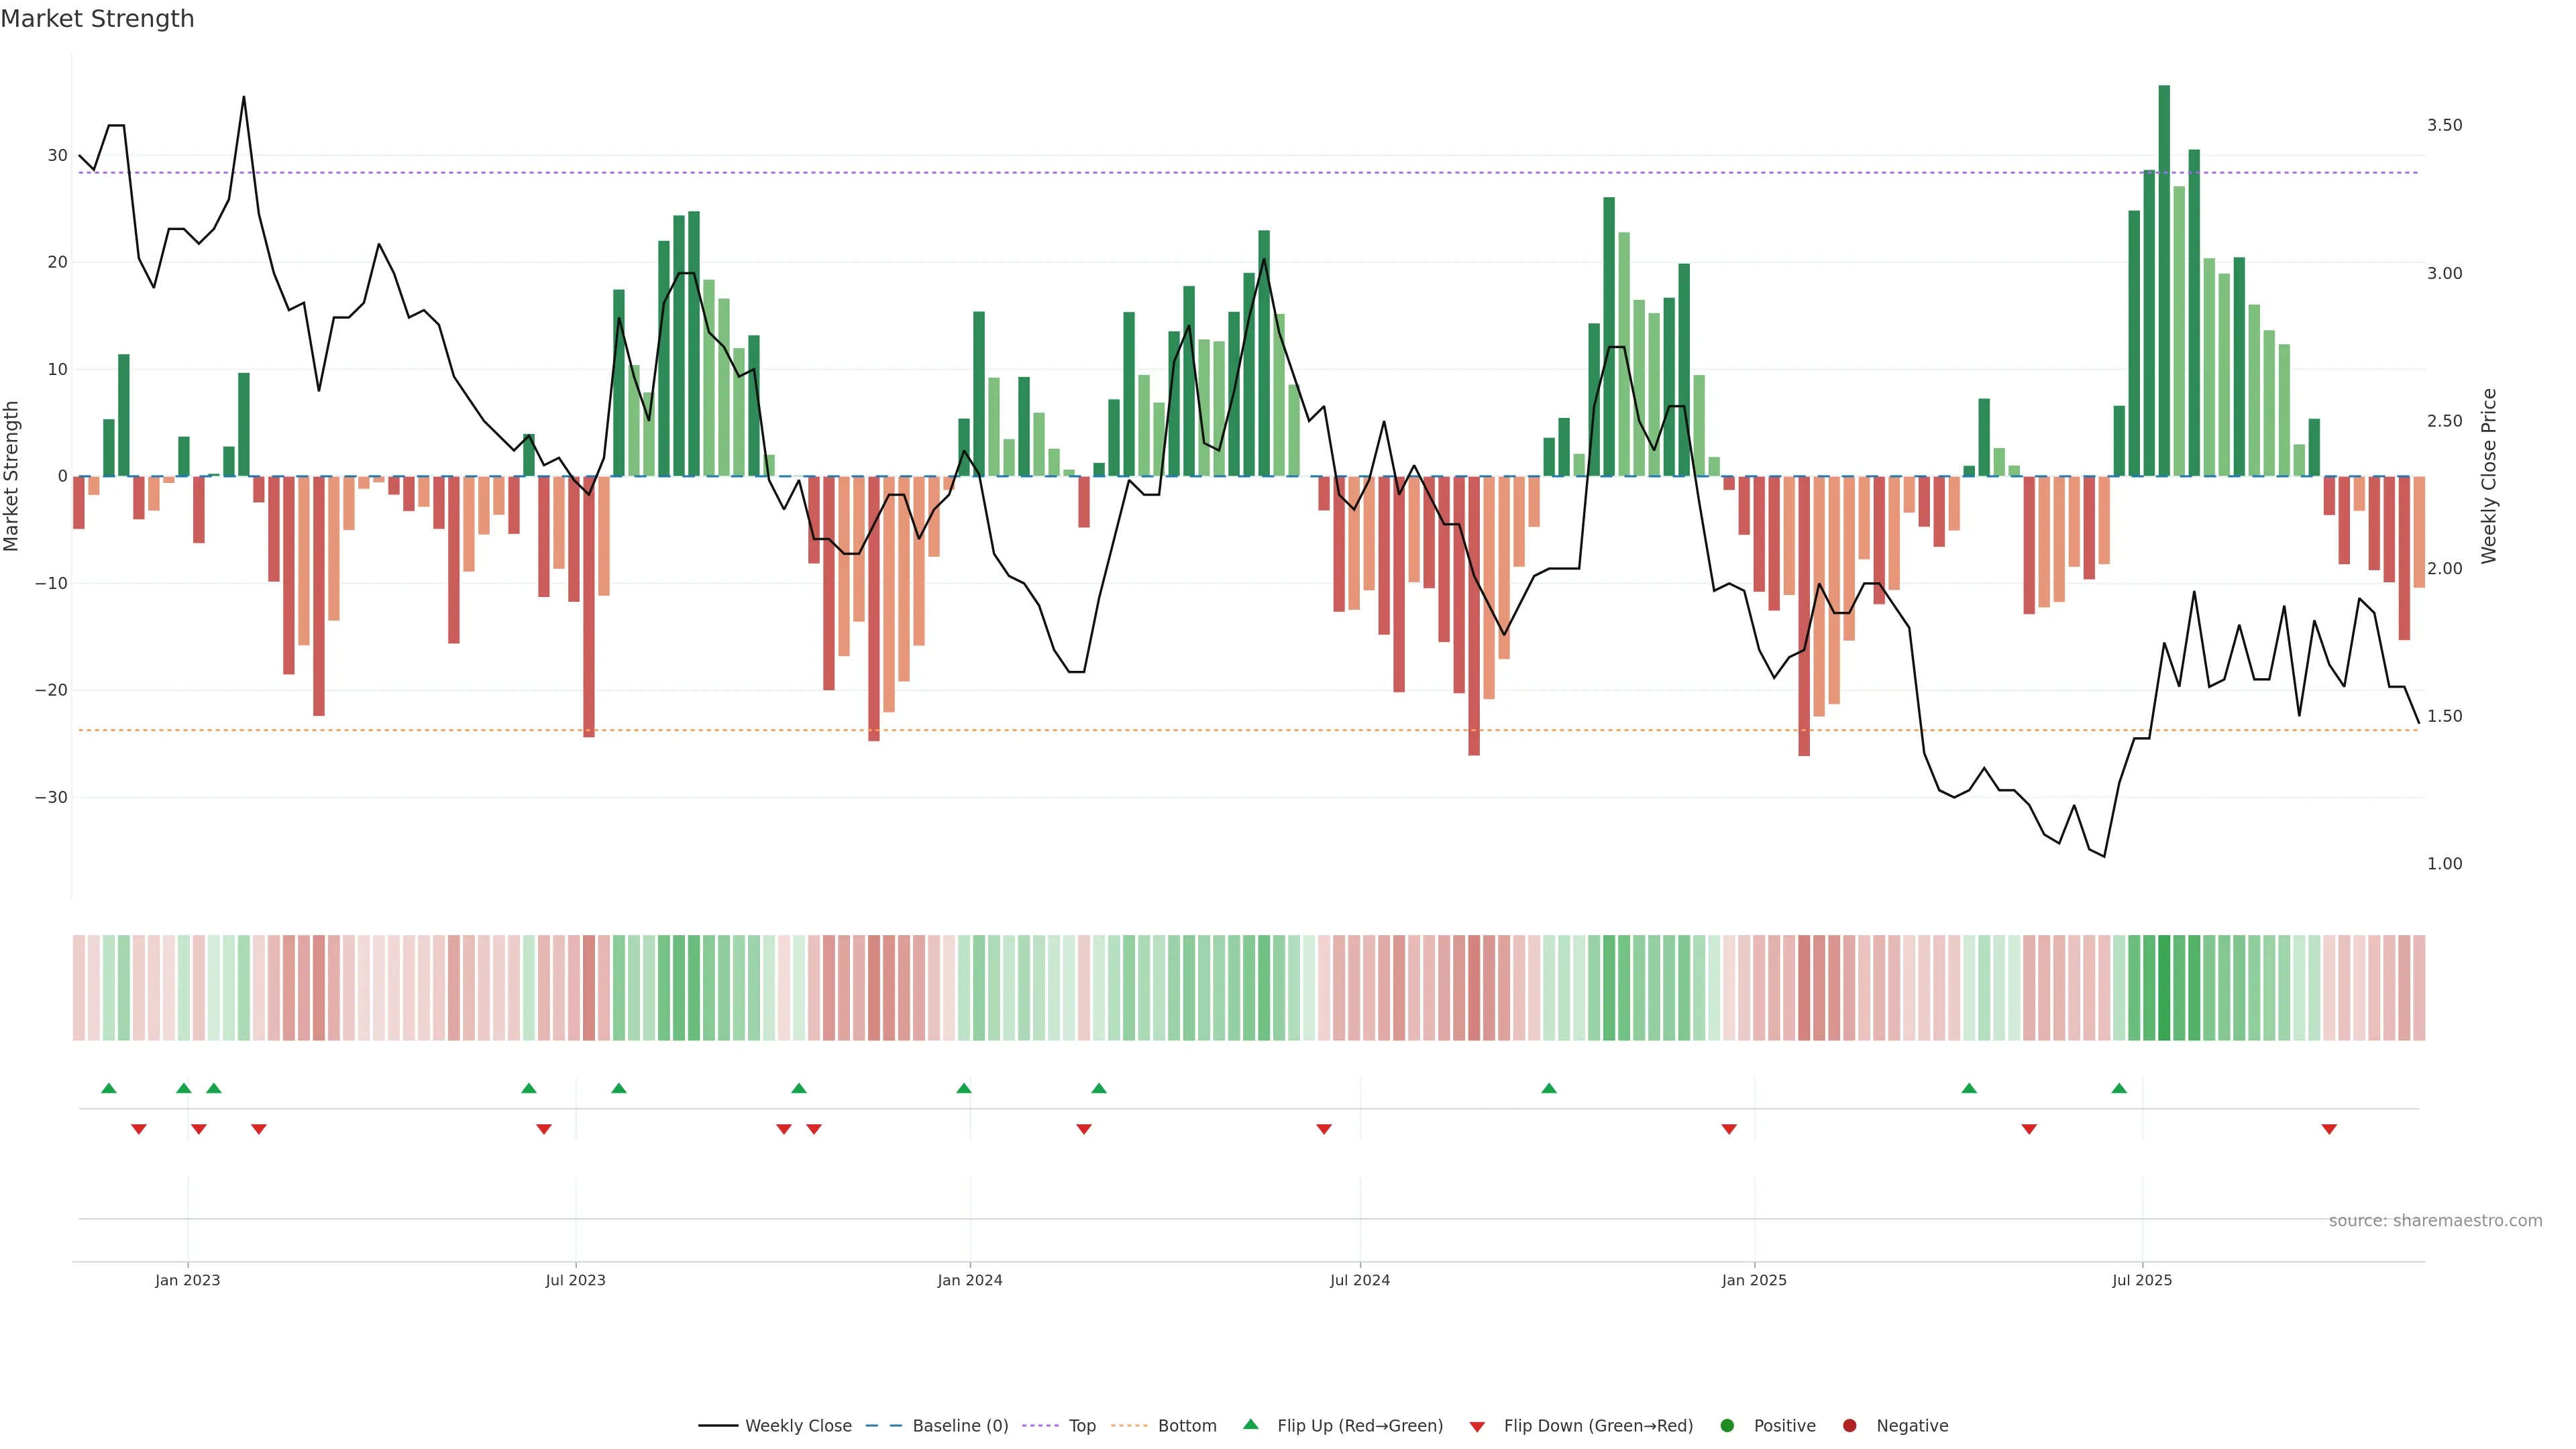Click the Weekly Close Price axis title
Viewport: 2576px width, 1449px height.
[x=2489, y=476]
